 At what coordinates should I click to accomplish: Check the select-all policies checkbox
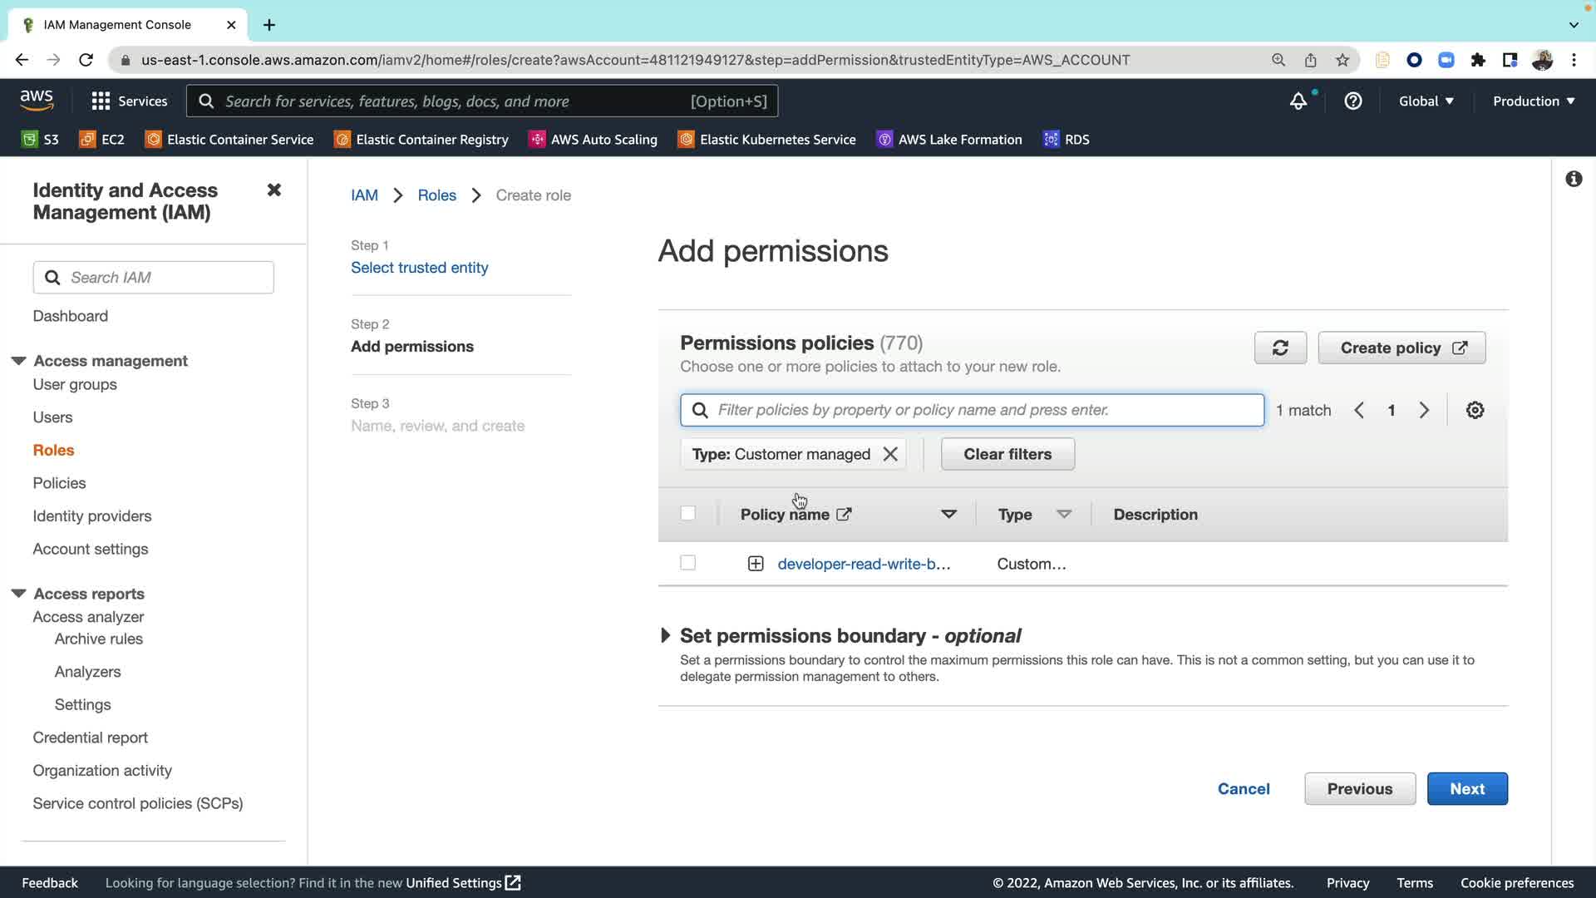[687, 513]
